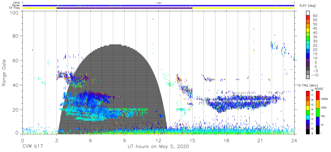The height and width of the screenshot is (152, 331).
Task: Click the red top segment of ELEV color bar
Action: [x=308, y=17]
